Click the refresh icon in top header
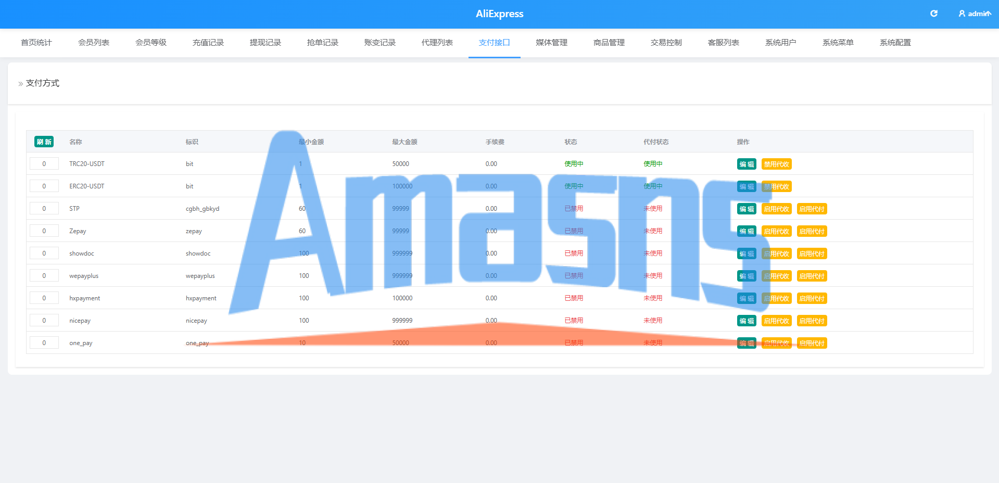This screenshot has width=999, height=483. pyautogui.click(x=934, y=14)
